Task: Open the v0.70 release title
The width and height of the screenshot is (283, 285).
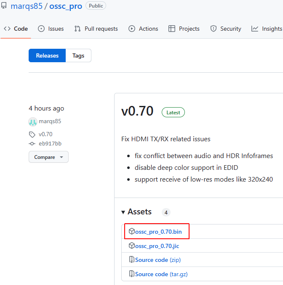Action: [x=137, y=111]
